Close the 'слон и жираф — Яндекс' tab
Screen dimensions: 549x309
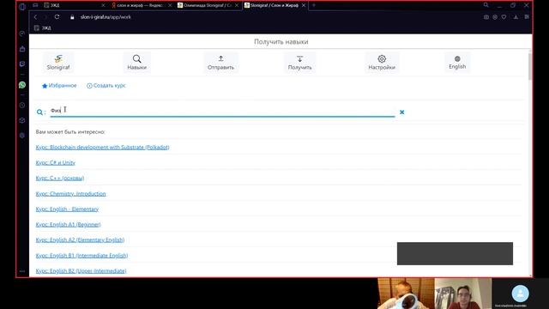point(170,5)
